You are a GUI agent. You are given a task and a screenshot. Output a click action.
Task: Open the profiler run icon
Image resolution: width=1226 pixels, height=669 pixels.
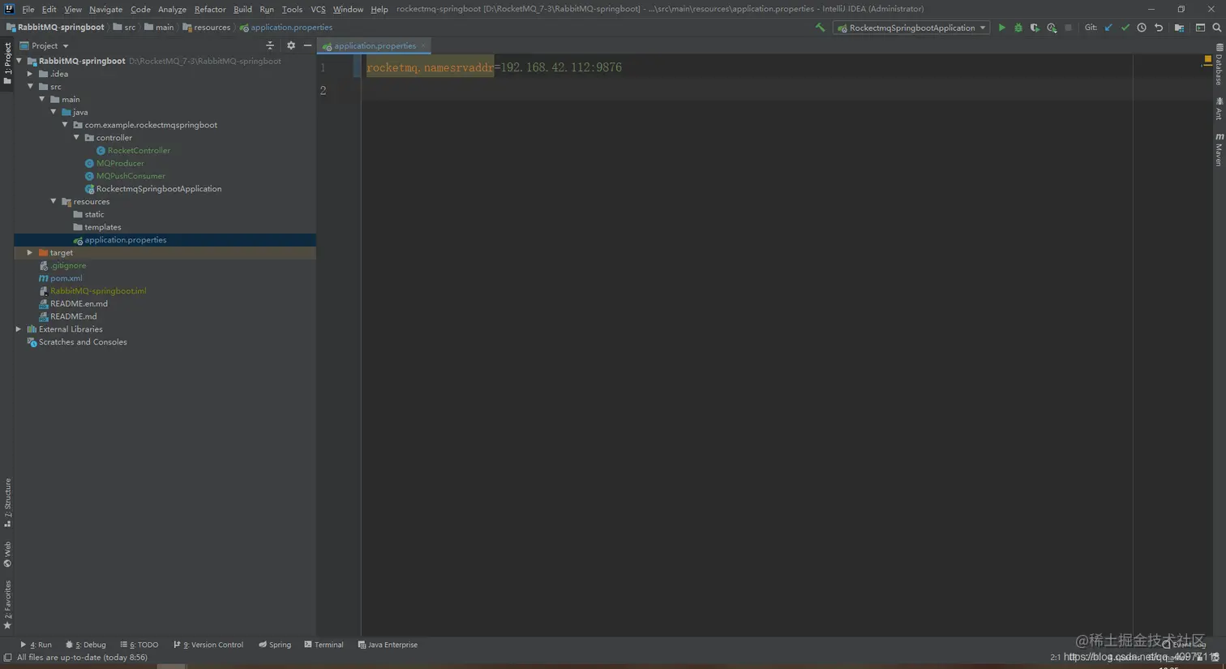(x=1052, y=28)
